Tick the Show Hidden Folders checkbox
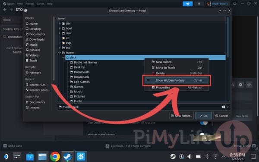 pyautogui.click(x=148, y=80)
